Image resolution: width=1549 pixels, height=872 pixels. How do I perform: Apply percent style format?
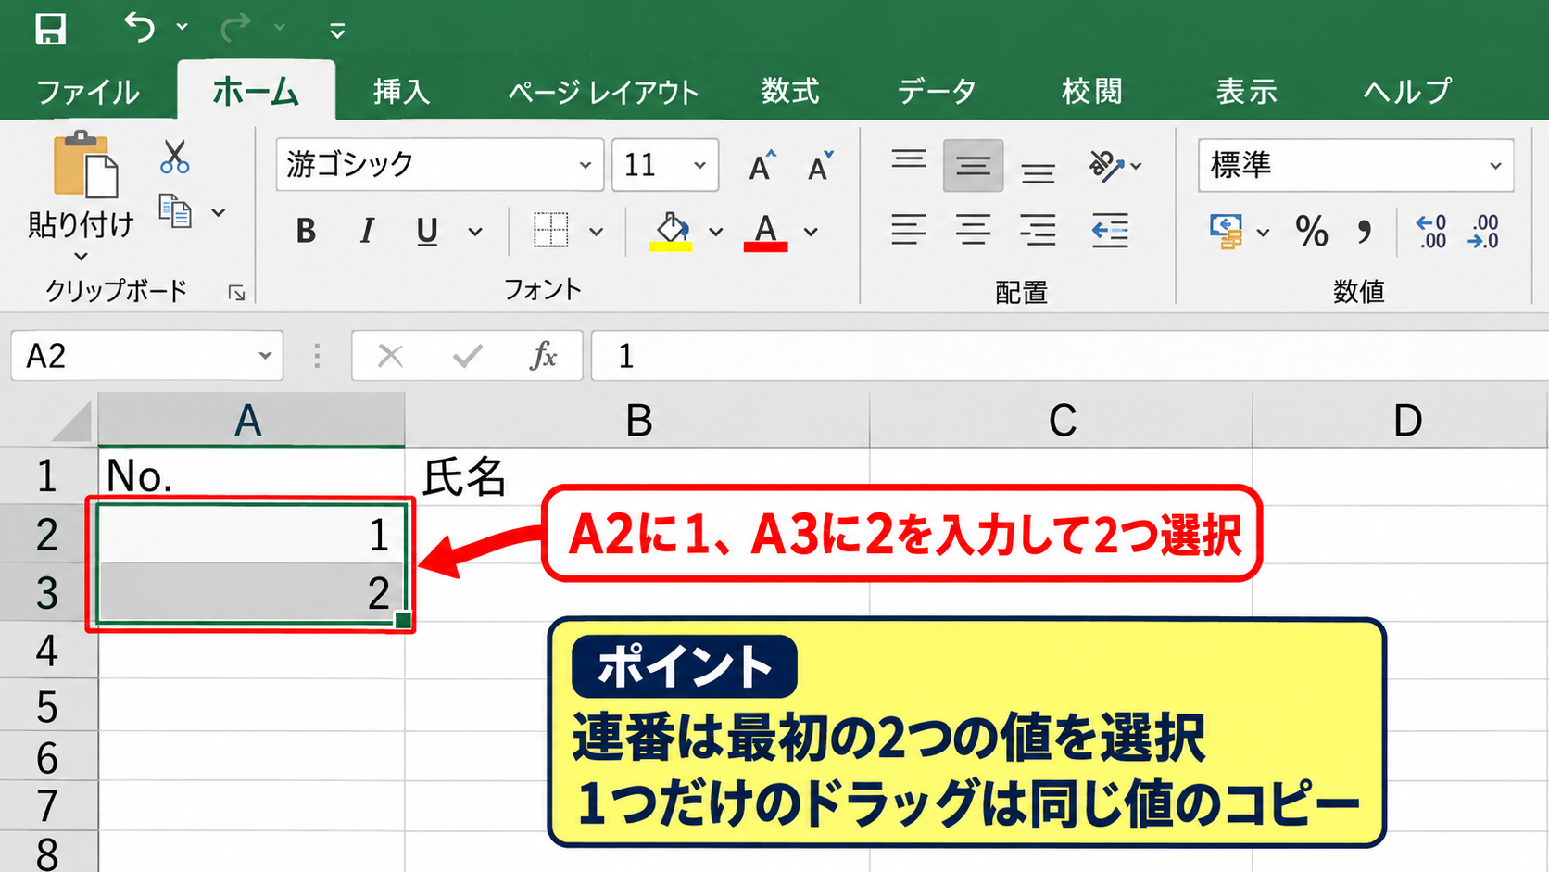(x=1312, y=232)
